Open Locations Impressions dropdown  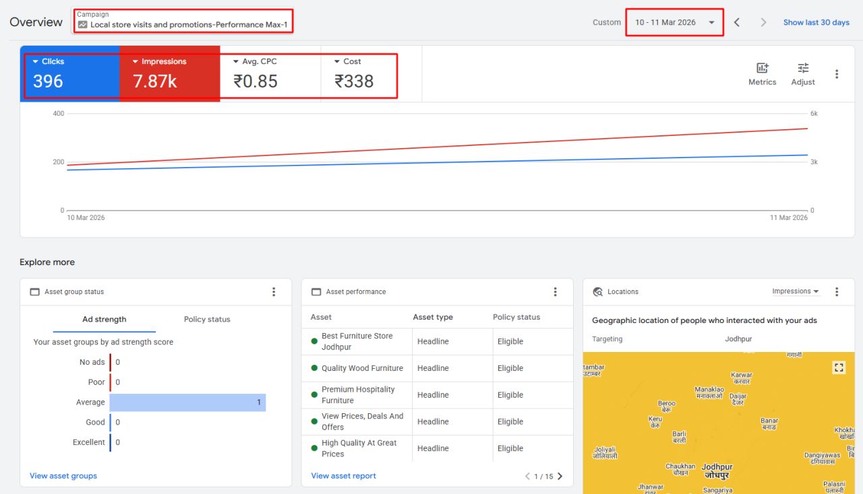tap(796, 291)
